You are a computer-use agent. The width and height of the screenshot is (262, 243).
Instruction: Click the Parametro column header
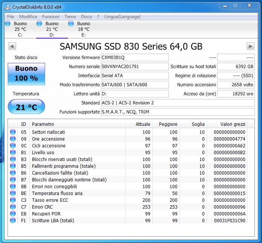click(x=77, y=124)
